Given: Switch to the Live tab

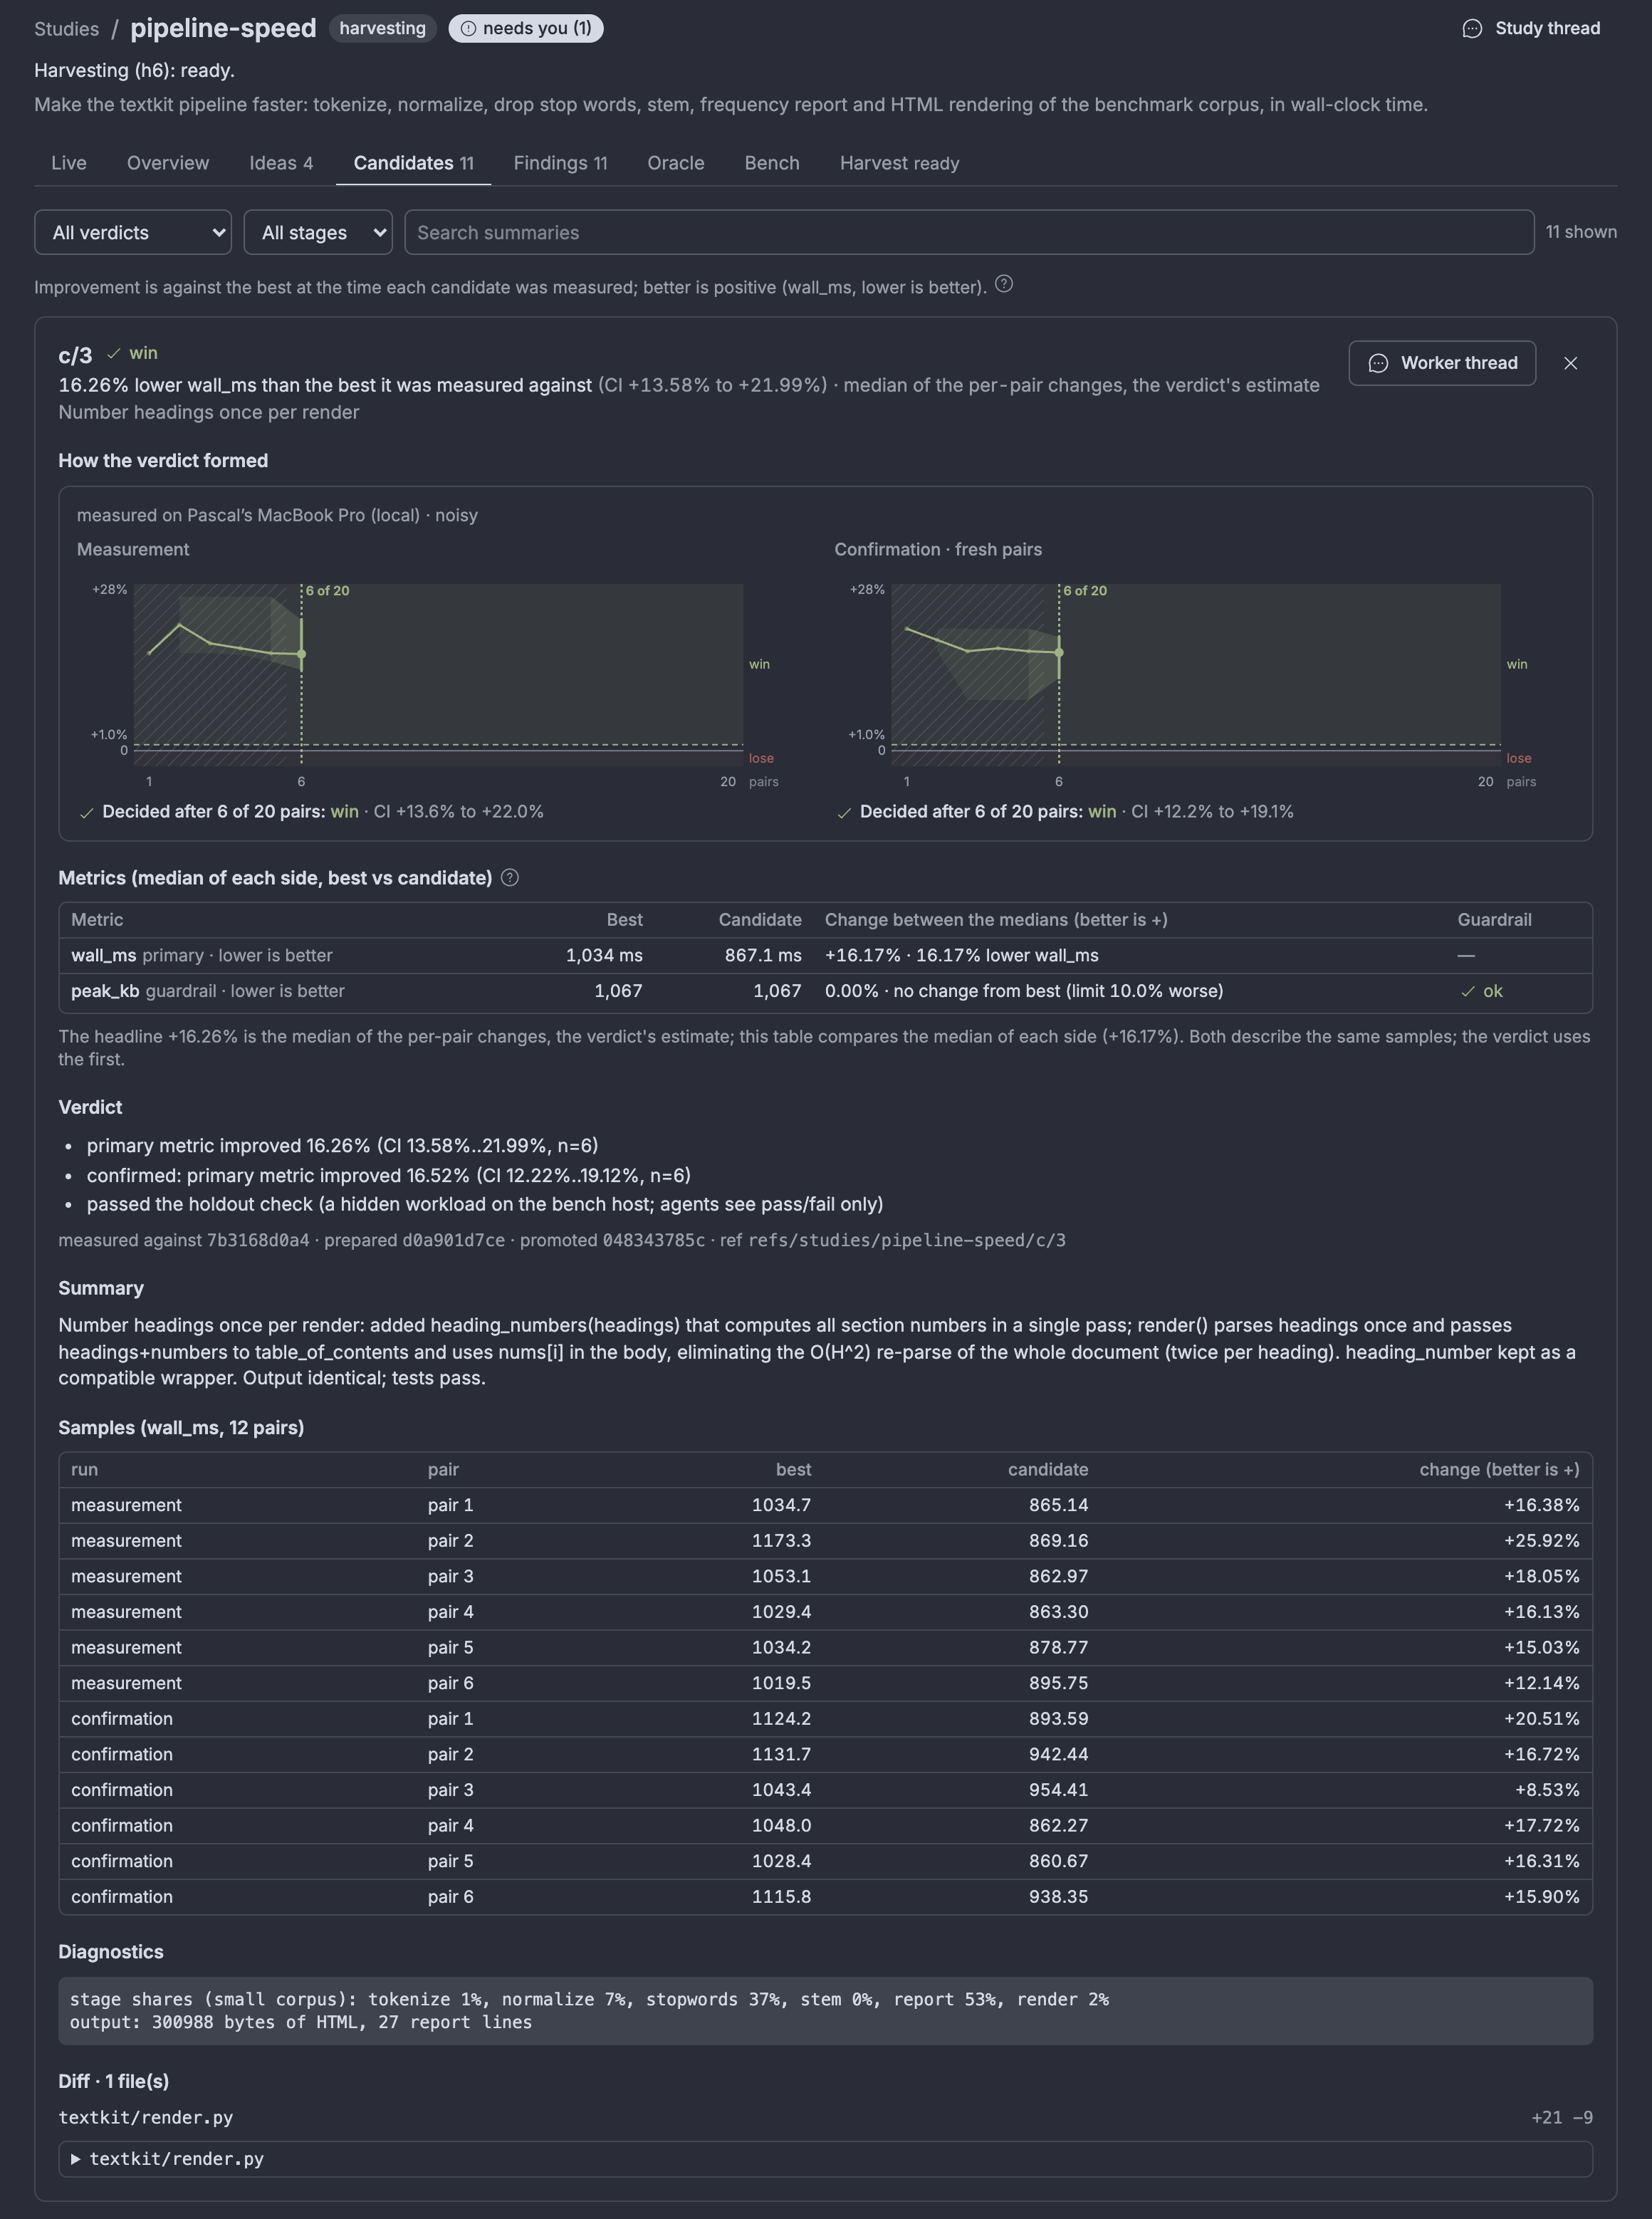Looking at the screenshot, I should (x=69, y=163).
